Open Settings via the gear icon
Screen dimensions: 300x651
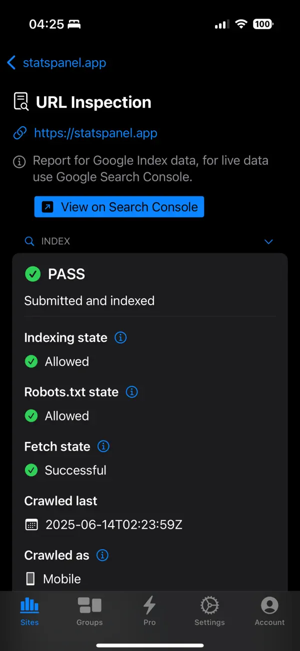coord(209,606)
